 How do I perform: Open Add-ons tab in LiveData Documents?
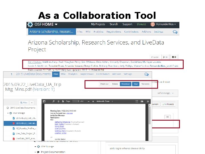tap(116, 74)
